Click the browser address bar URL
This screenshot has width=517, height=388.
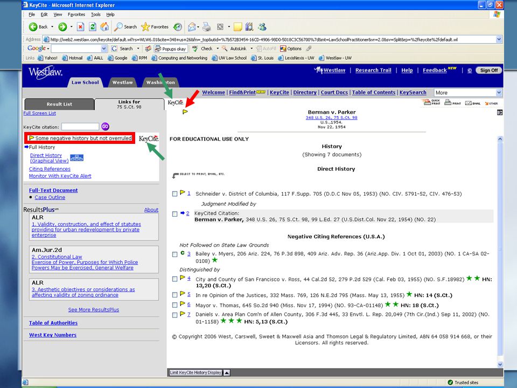tap(254, 39)
